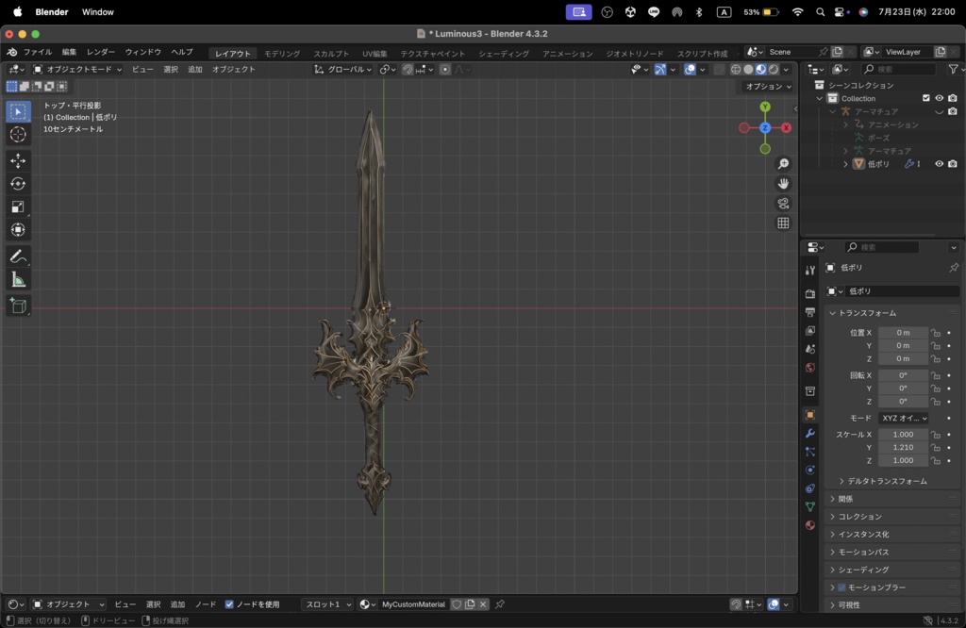Open the World properties tab
Screen dimensions: 966x628
tap(809, 367)
